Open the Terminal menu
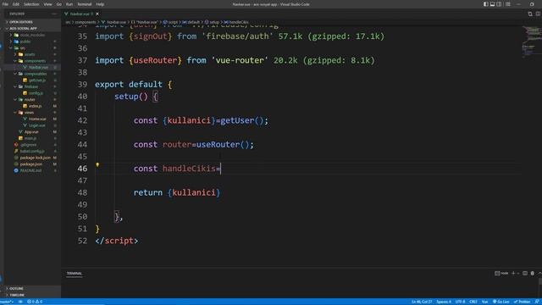 [85, 4]
